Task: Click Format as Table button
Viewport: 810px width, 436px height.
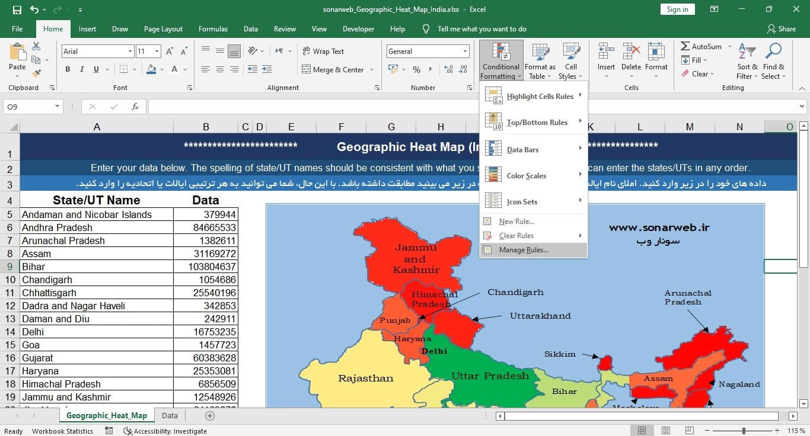Action: (540, 61)
